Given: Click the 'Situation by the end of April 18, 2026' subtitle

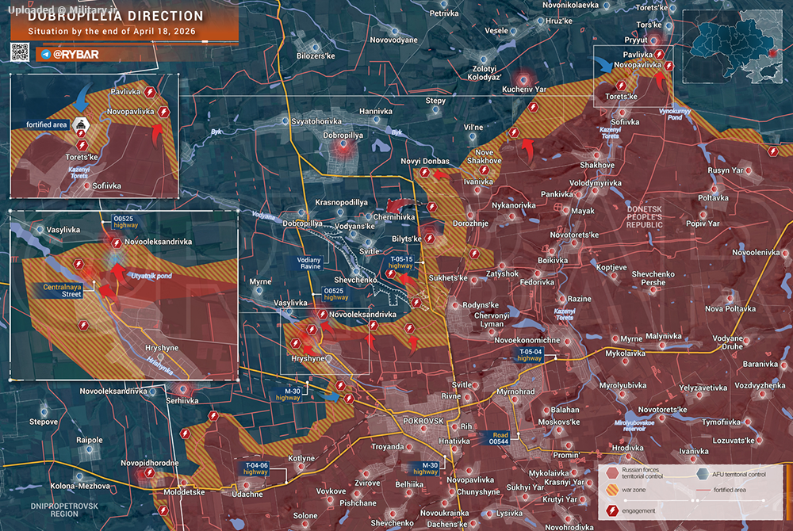Looking at the screenshot, I should tap(112, 32).
